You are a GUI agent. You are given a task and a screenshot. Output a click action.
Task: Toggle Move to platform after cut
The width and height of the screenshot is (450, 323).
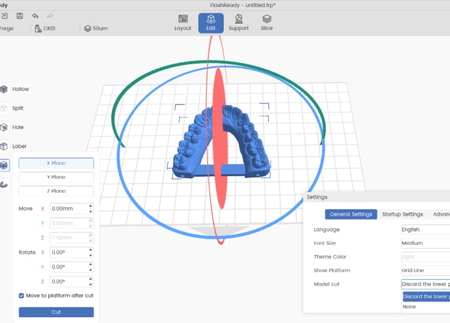(x=22, y=296)
